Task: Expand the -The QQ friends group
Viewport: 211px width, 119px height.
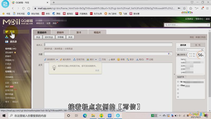Action: 178,85
